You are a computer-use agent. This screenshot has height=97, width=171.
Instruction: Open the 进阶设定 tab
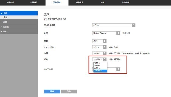pyautogui.click(x=80, y=2)
